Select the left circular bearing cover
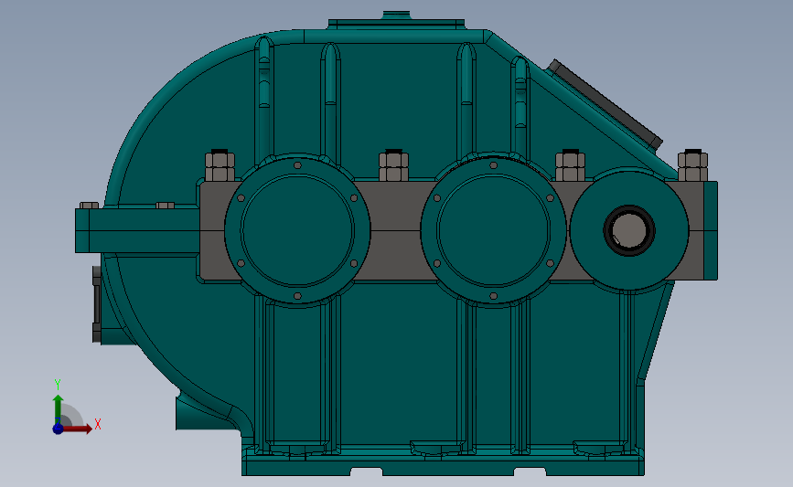Image resolution: width=793 pixels, height=487 pixels. pos(297,231)
